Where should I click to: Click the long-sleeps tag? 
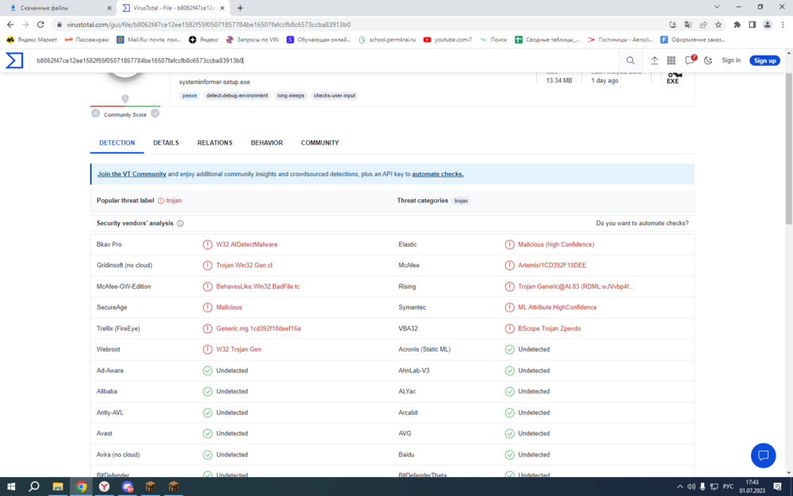click(291, 96)
